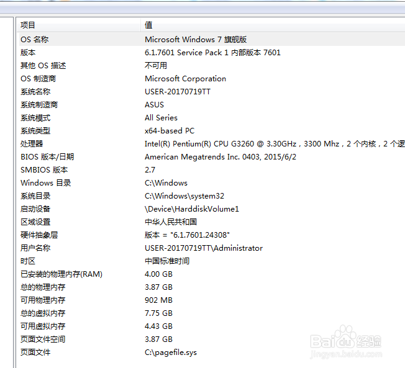The width and height of the screenshot is (405, 368).
Task: Click the \Device\HarddiskVolume1 value
Action: [x=192, y=209]
